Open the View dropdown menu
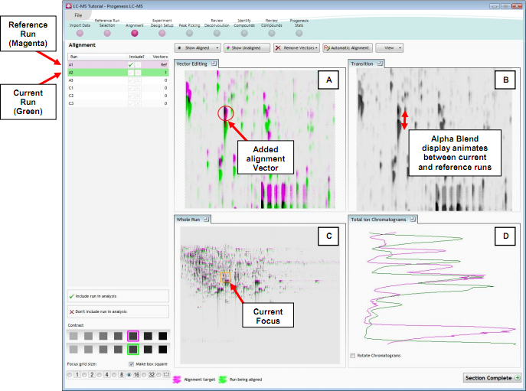The image size is (526, 391). point(389,48)
